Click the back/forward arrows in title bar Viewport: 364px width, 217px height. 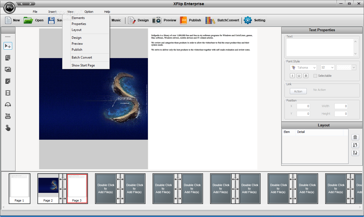[26, 4]
